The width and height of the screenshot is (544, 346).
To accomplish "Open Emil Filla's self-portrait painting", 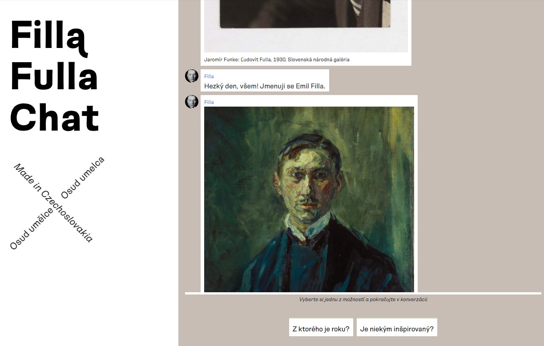I will tap(309, 199).
